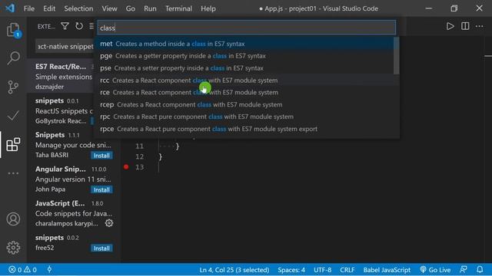Start Go Live server

click(435, 270)
